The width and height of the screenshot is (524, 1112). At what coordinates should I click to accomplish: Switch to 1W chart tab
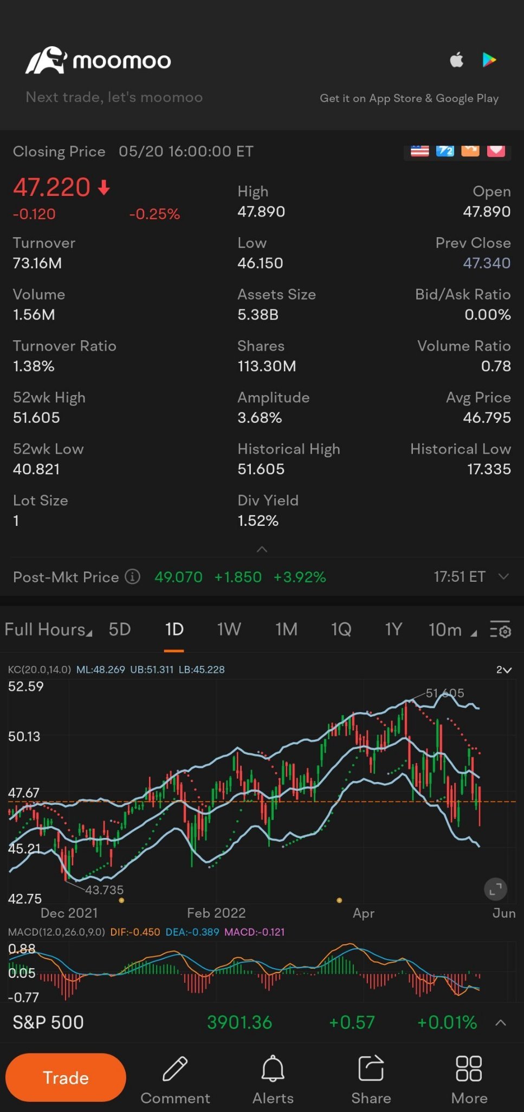tap(229, 630)
